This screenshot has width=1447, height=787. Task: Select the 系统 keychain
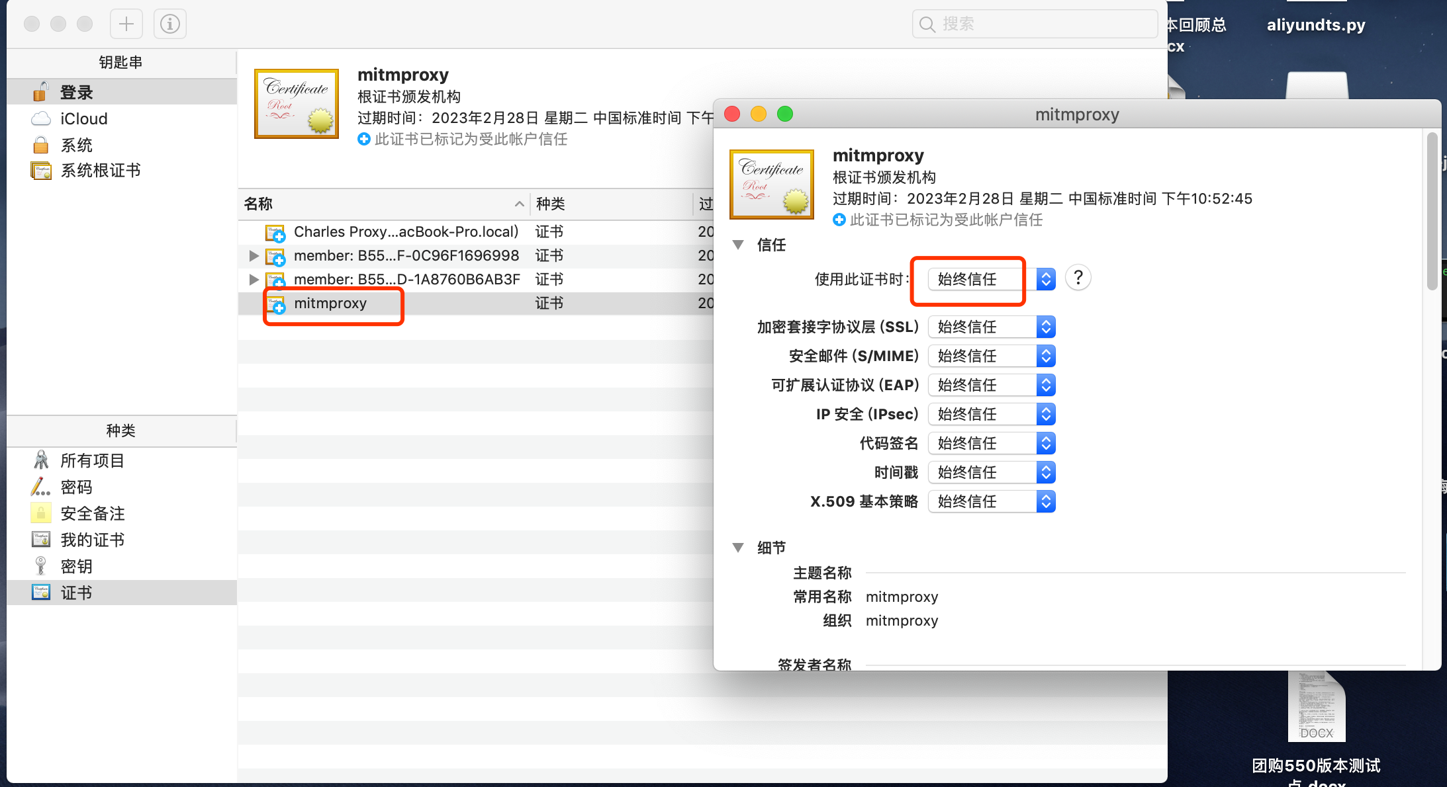[122, 145]
